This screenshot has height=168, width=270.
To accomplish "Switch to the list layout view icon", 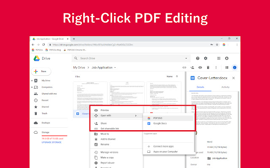I will 227,68.
